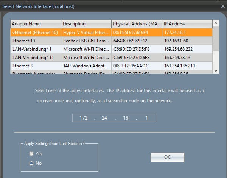
Task: Close the Select Network Interface dialog
Action: click(222, 6)
